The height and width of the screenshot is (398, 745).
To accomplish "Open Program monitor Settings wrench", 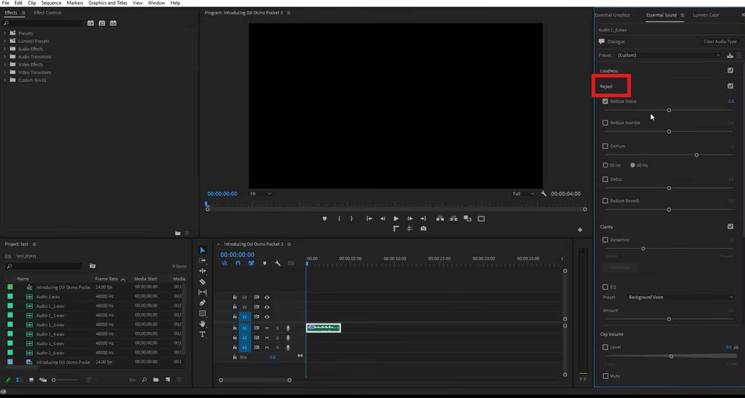I will [543, 194].
